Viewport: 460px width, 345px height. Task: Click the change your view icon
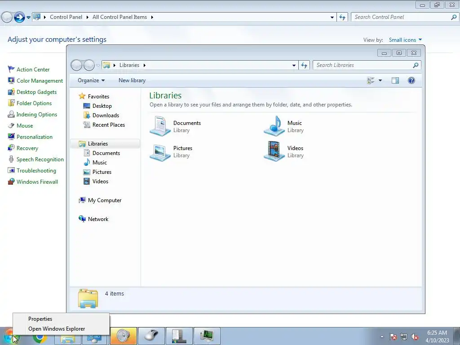pos(371,80)
